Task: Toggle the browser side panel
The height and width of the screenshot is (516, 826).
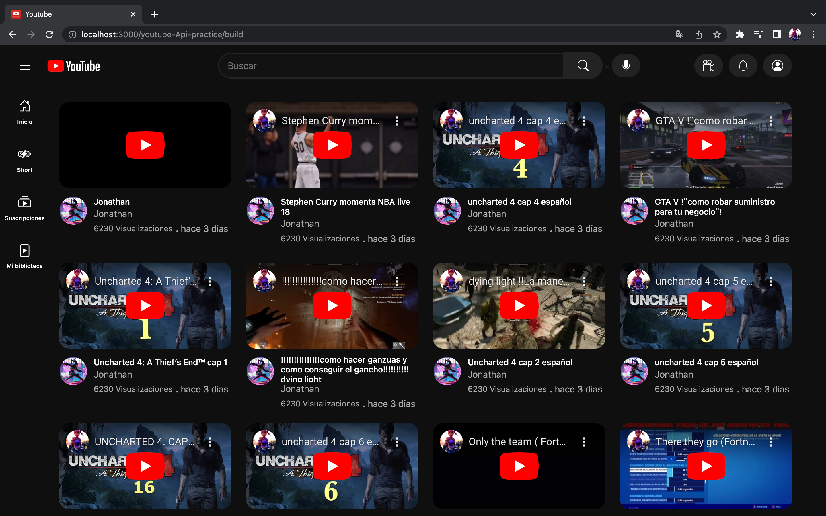Action: (x=776, y=34)
